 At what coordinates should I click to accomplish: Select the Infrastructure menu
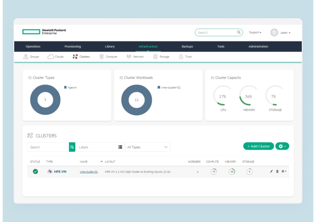(x=148, y=46)
